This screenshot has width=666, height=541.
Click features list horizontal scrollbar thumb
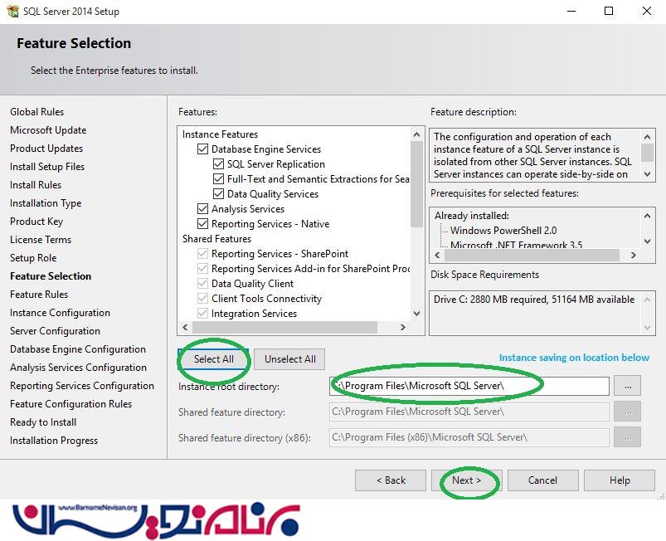click(x=284, y=327)
